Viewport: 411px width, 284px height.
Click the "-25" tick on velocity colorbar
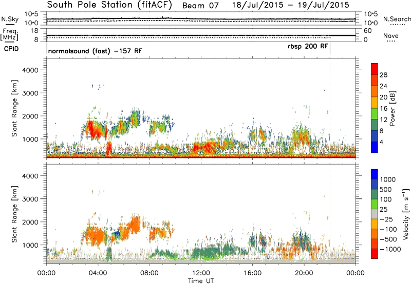pyautogui.click(x=387, y=219)
